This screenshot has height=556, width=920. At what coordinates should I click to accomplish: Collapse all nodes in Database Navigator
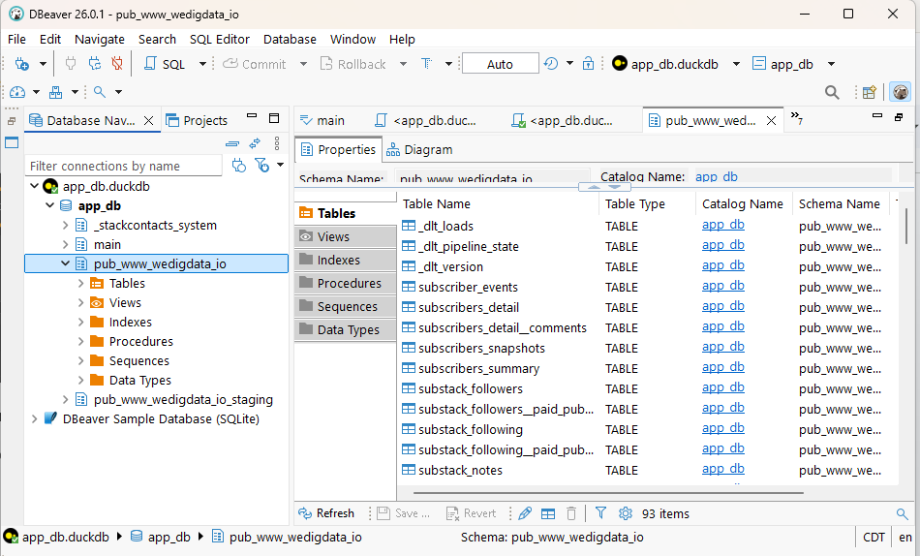click(x=232, y=143)
